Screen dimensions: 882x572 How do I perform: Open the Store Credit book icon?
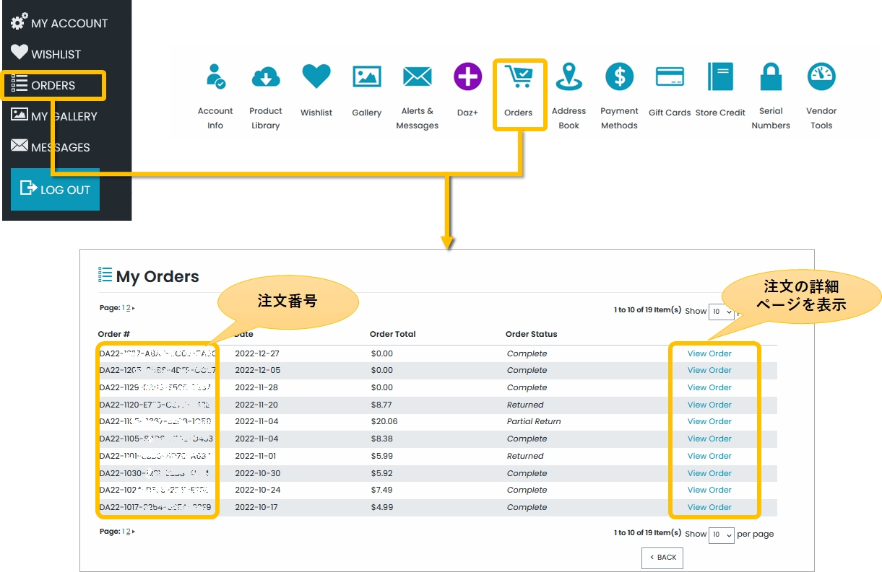(720, 77)
